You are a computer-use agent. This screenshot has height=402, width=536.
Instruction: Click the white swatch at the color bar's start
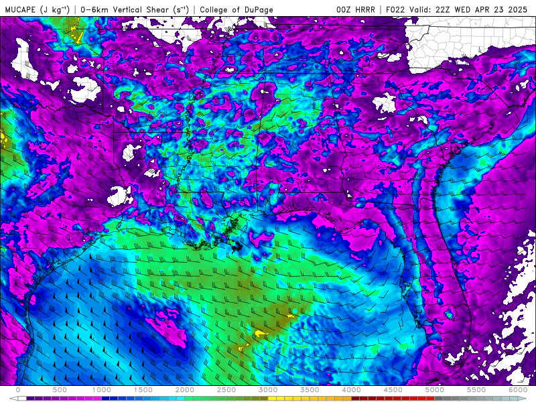click(22, 398)
